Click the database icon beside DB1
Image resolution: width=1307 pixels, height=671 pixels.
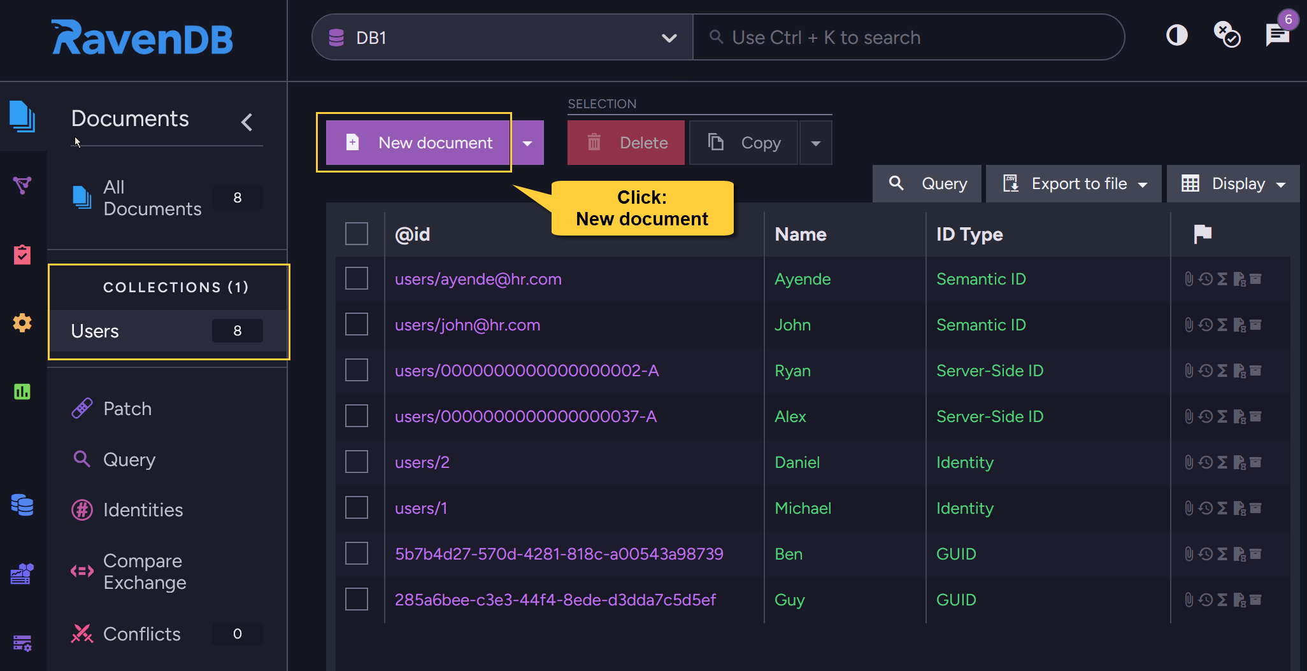click(x=336, y=38)
